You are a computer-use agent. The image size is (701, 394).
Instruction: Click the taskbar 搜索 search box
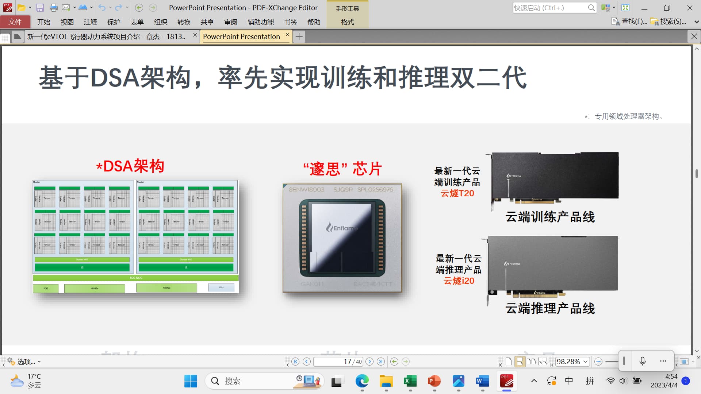click(x=264, y=381)
